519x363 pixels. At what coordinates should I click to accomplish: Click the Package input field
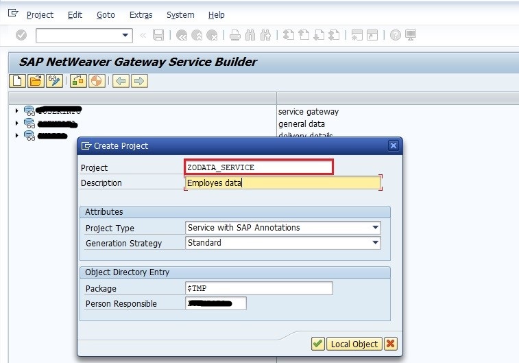tap(259, 288)
